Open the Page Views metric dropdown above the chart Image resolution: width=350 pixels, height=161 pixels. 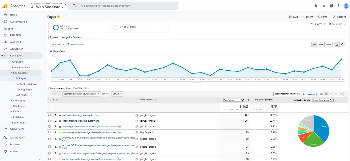point(58,44)
